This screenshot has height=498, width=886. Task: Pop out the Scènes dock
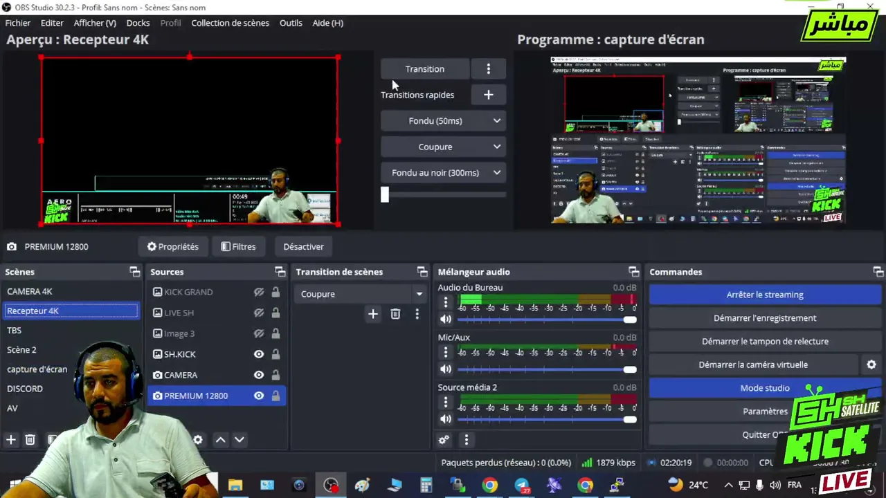coord(135,272)
